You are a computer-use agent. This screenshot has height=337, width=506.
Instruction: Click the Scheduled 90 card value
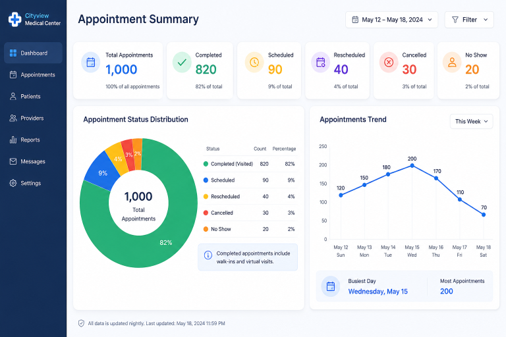275,70
